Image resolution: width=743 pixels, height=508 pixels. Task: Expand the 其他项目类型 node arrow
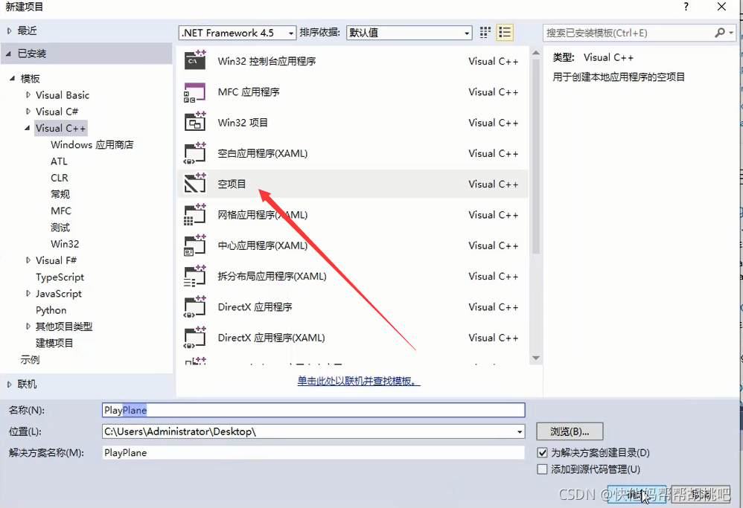coord(28,327)
